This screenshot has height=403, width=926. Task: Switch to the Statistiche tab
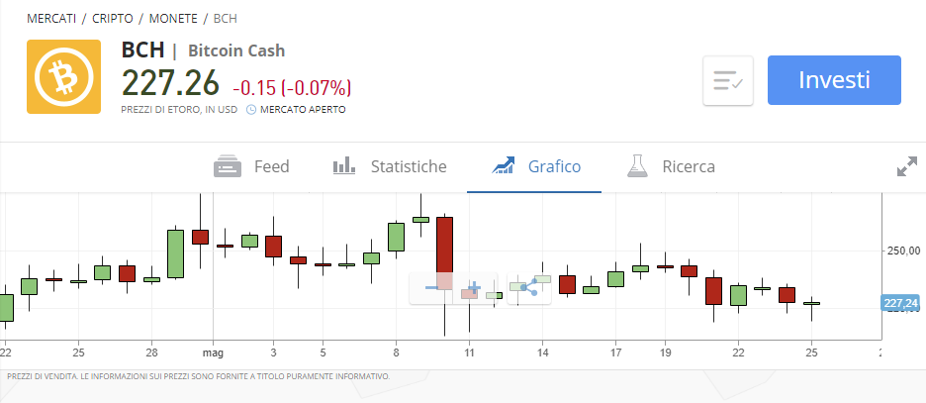(x=390, y=166)
